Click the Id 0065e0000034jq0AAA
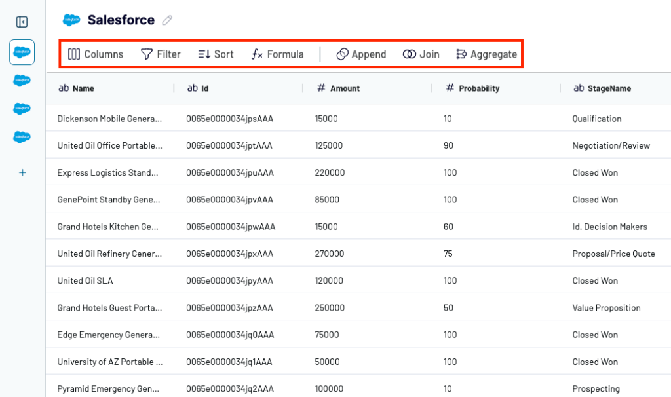The height and width of the screenshot is (397, 671). click(230, 335)
